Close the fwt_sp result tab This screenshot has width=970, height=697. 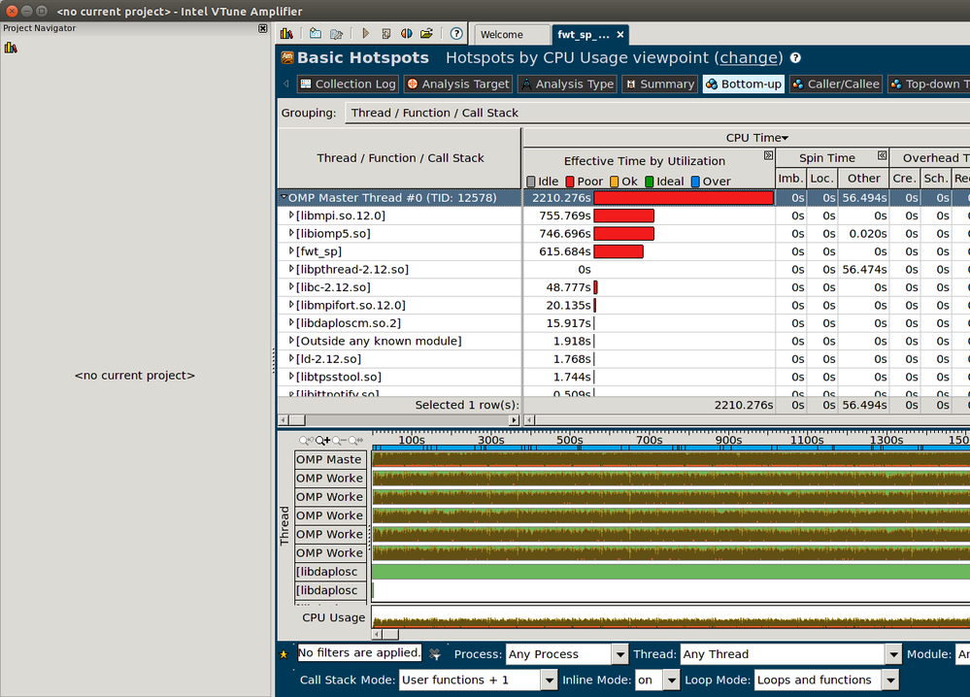coord(620,35)
